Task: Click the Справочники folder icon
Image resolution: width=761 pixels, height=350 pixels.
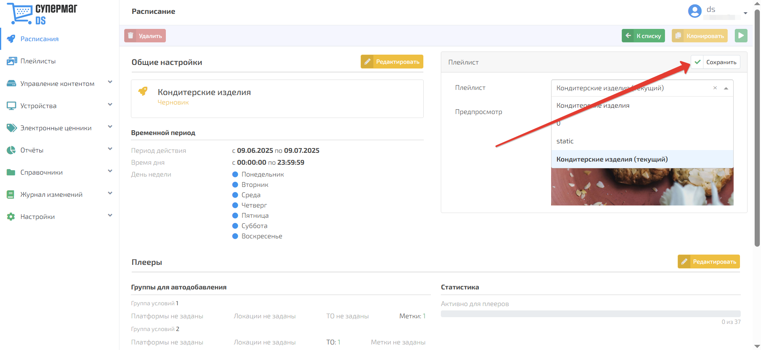Action: click(x=11, y=172)
